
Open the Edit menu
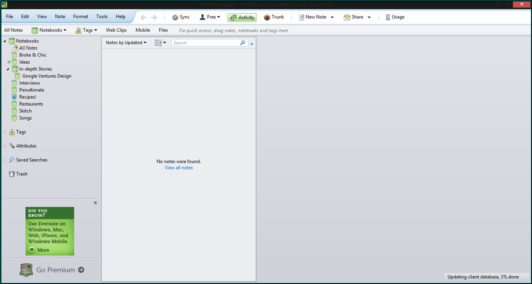click(25, 17)
